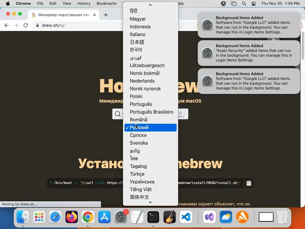Open the Bookmarks menu
This screenshot has width=305, height=229.
pyautogui.click(x=106, y=3)
